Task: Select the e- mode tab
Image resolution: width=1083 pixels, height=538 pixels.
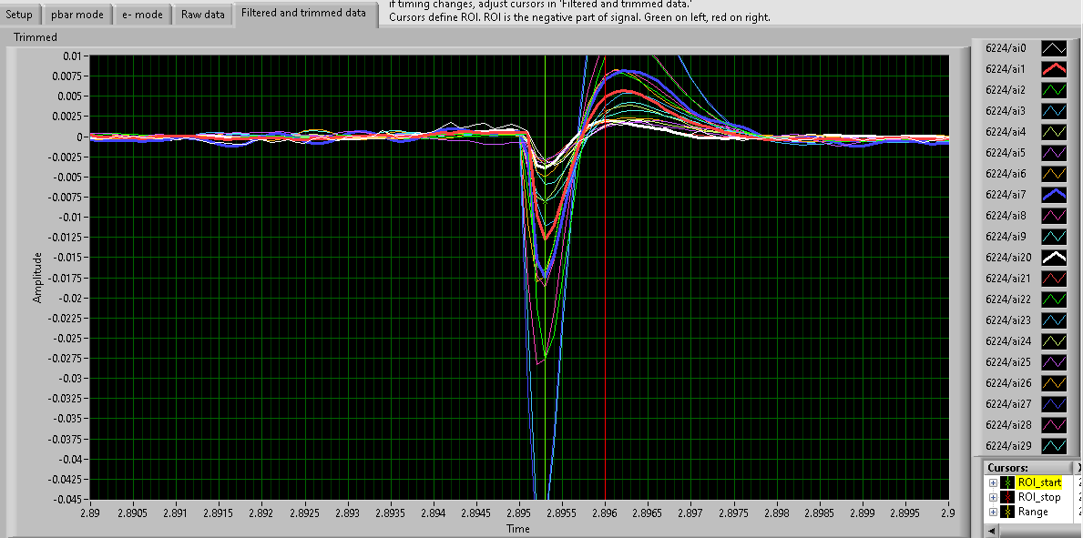Action: pyautogui.click(x=142, y=14)
